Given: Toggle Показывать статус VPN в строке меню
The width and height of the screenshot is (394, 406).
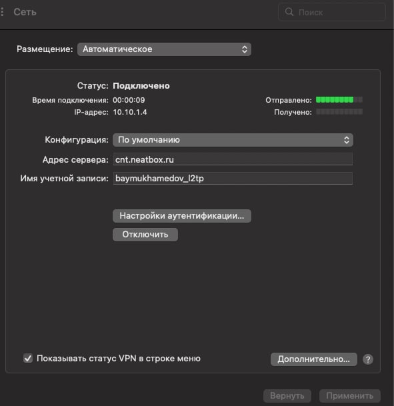Looking at the screenshot, I should (28, 359).
